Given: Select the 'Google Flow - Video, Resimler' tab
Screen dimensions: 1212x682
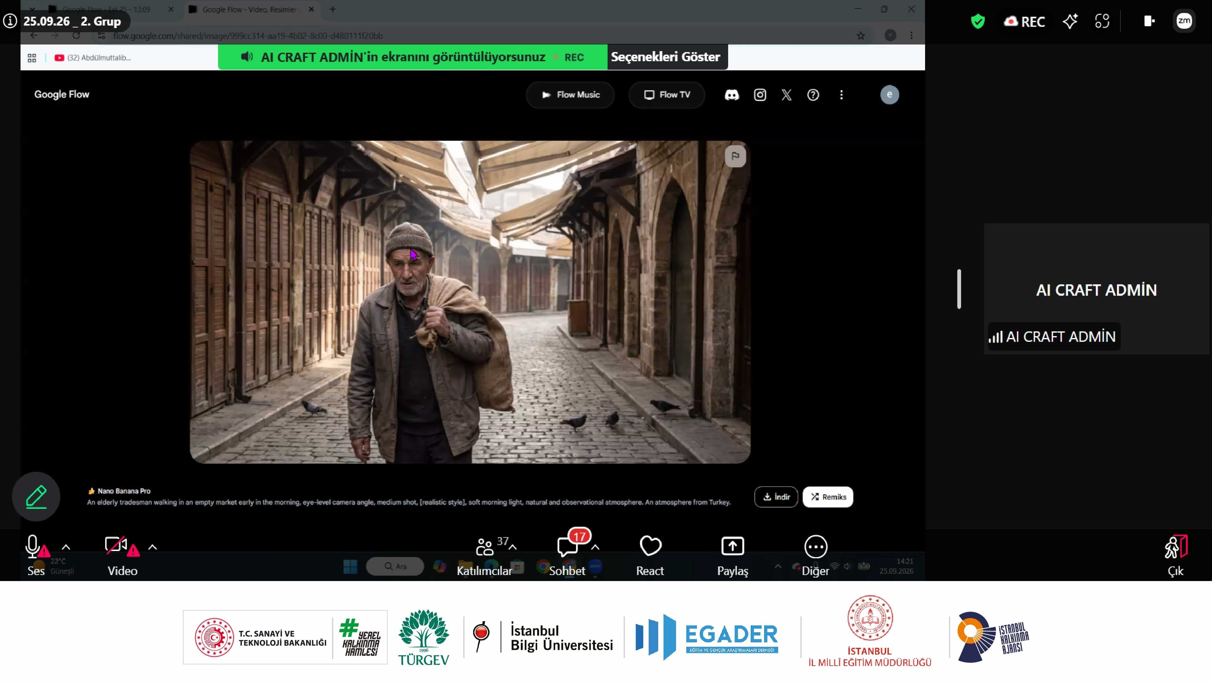Looking at the screenshot, I should click(x=249, y=9).
